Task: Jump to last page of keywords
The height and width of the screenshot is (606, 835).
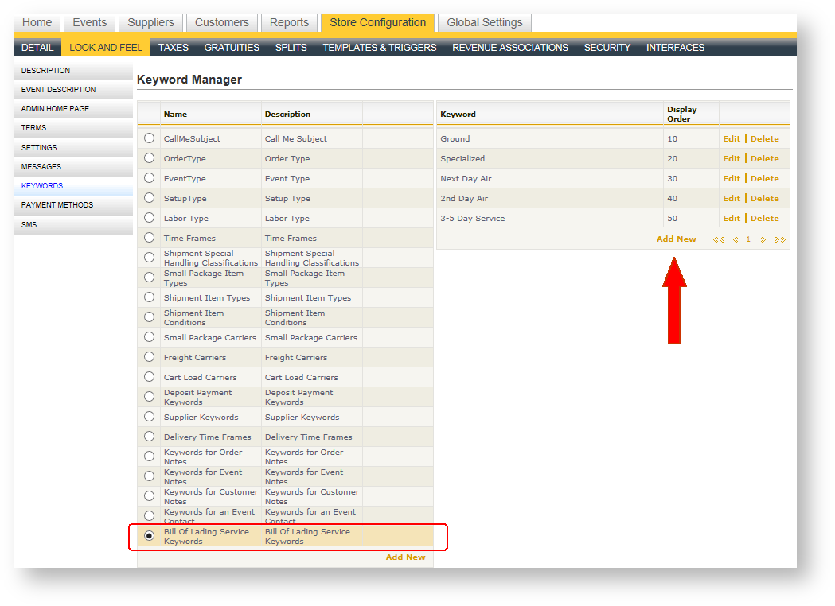Action: [780, 239]
